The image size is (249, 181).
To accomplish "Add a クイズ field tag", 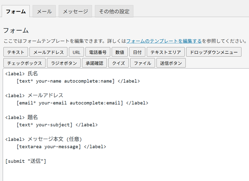I will point(119,63).
